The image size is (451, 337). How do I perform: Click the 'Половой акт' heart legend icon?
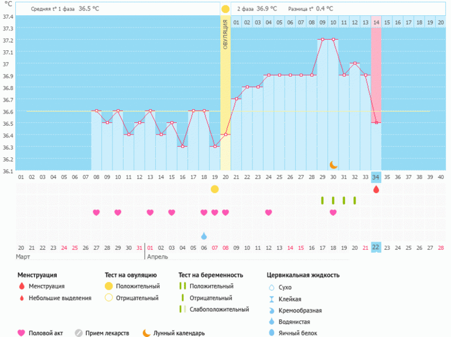pos(22,333)
